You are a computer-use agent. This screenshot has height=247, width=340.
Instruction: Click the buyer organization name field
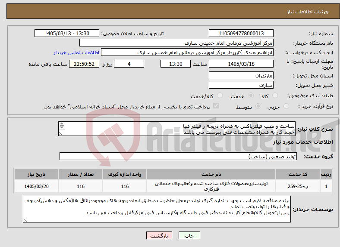[176, 43]
